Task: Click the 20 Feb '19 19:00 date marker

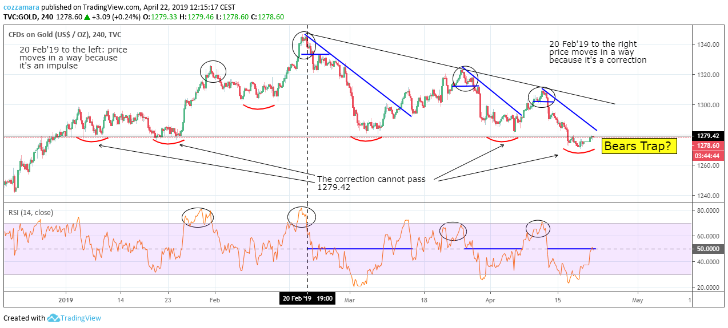Action: (x=308, y=298)
